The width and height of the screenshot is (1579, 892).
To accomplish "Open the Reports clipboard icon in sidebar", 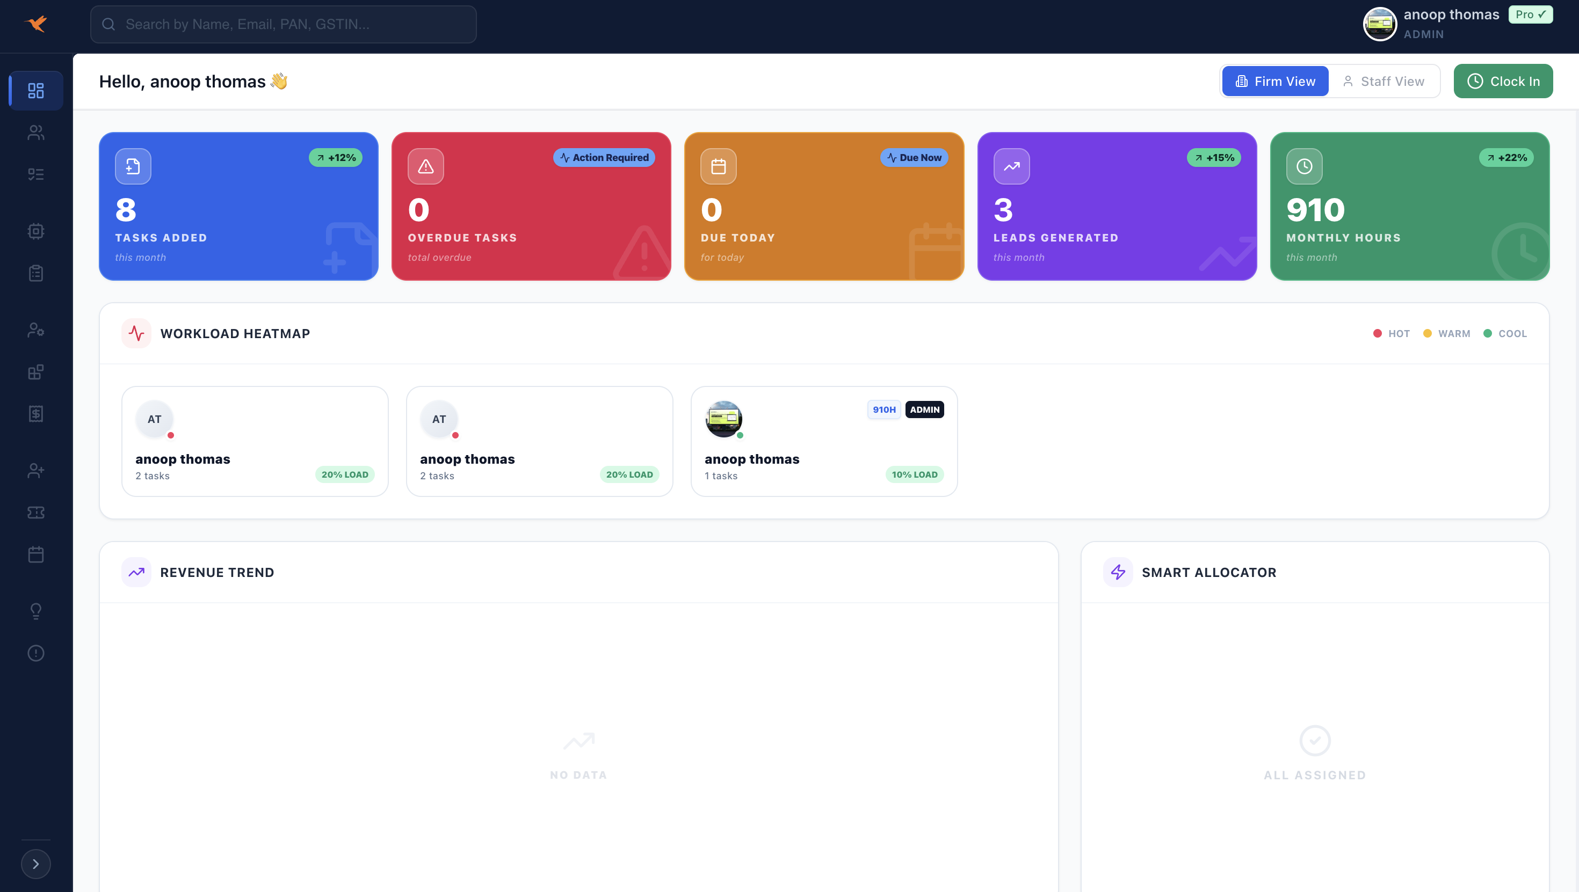I will point(35,273).
